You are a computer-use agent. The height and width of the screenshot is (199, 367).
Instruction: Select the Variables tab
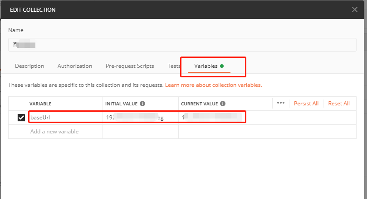click(209, 66)
